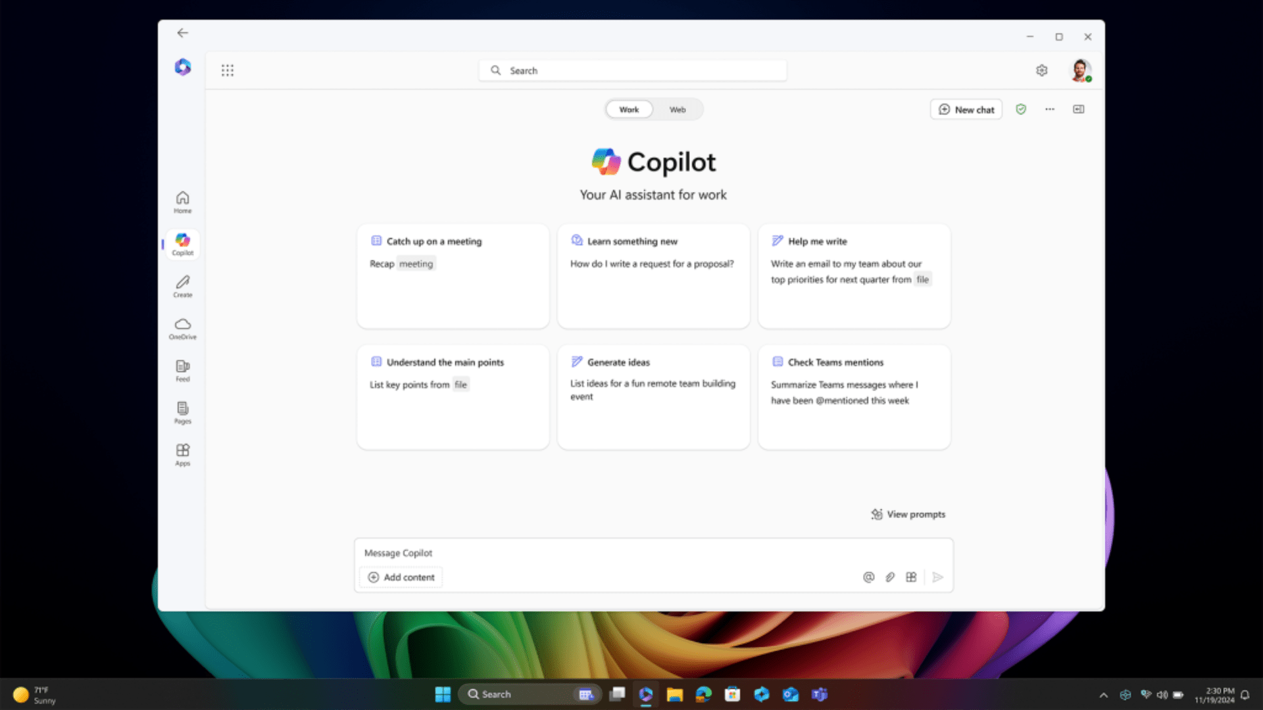Expand the Add content menu

[401, 577]
